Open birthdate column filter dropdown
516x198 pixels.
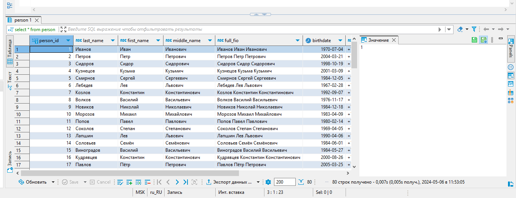click(x=340, y=41)
